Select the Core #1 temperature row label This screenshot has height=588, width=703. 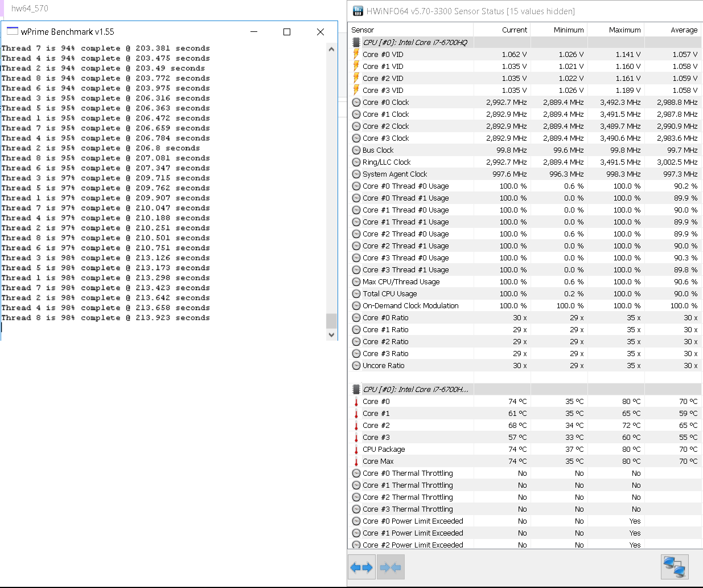376,413
